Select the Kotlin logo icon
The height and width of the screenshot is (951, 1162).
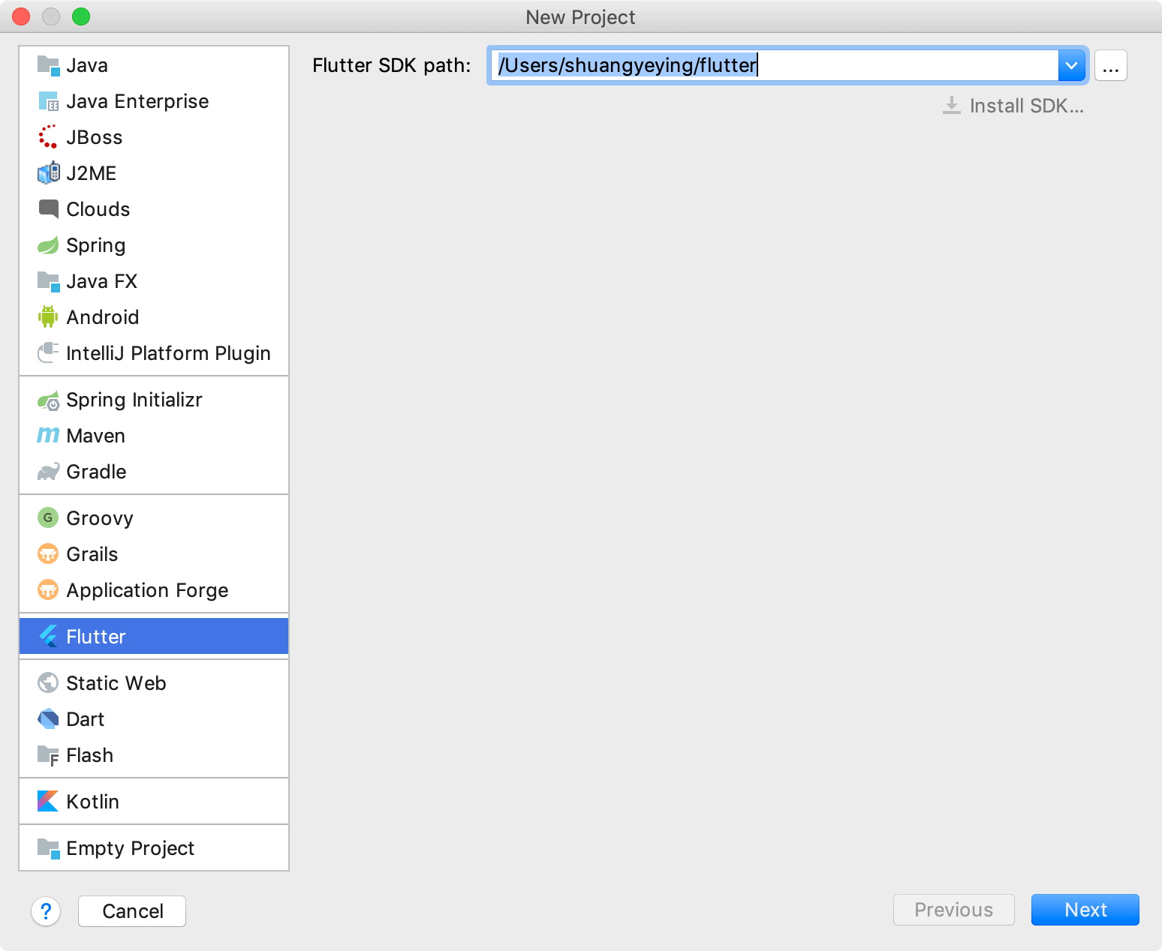coord(48,802)
